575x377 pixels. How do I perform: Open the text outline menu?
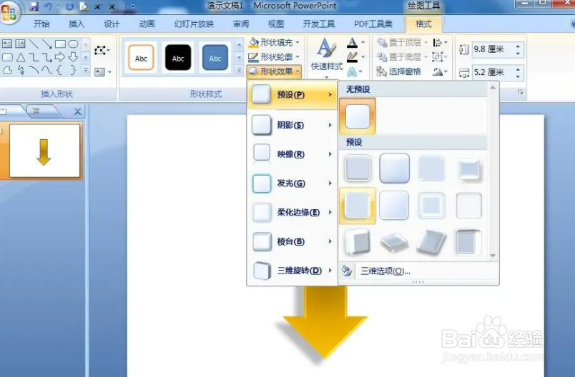(x=355, y=56)
